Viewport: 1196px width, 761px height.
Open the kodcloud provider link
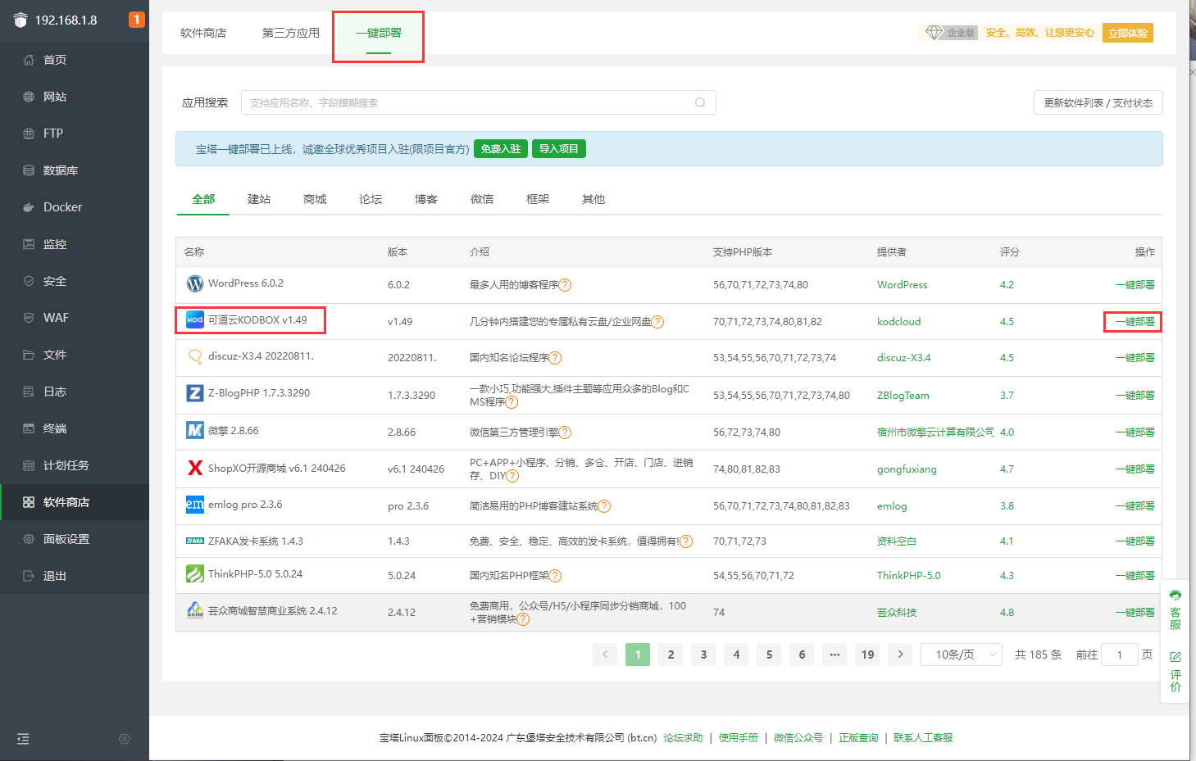[899, 322]
